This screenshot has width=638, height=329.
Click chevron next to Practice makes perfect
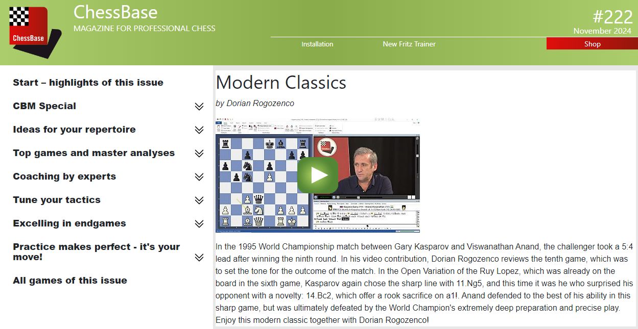[x=199, y=258]
